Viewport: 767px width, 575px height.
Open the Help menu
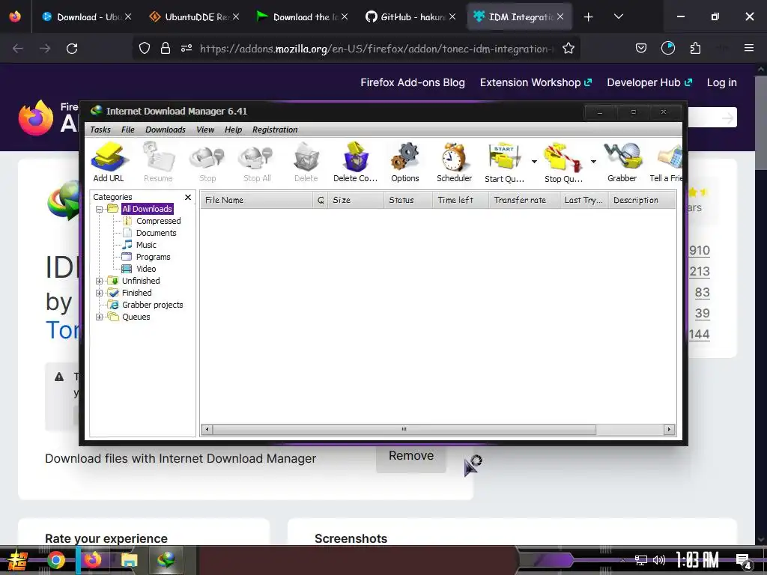[234, 130]
